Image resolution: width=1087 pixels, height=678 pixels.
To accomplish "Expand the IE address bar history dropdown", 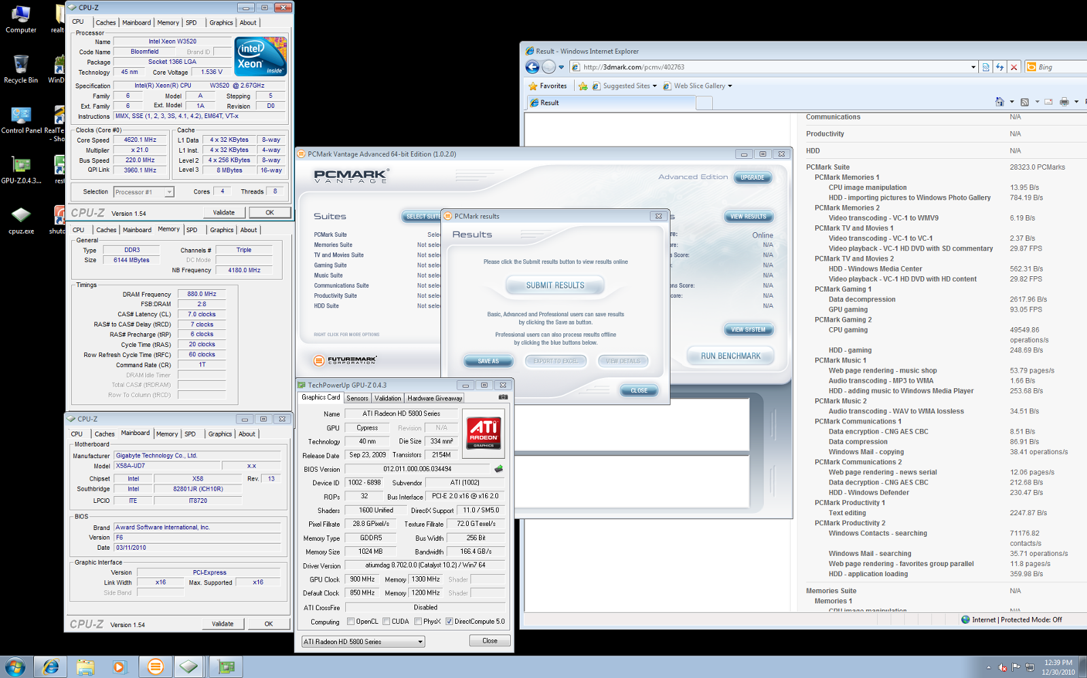I will pos(973,67).
